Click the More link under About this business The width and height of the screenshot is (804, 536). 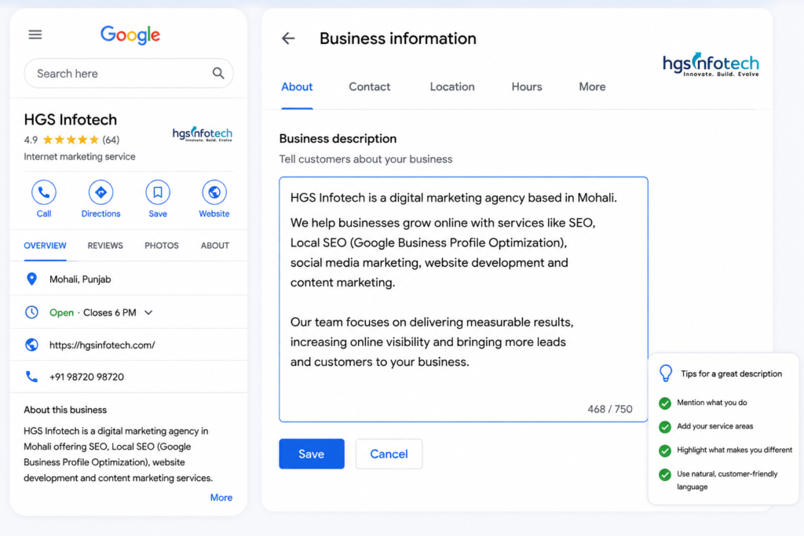[221, 498]
